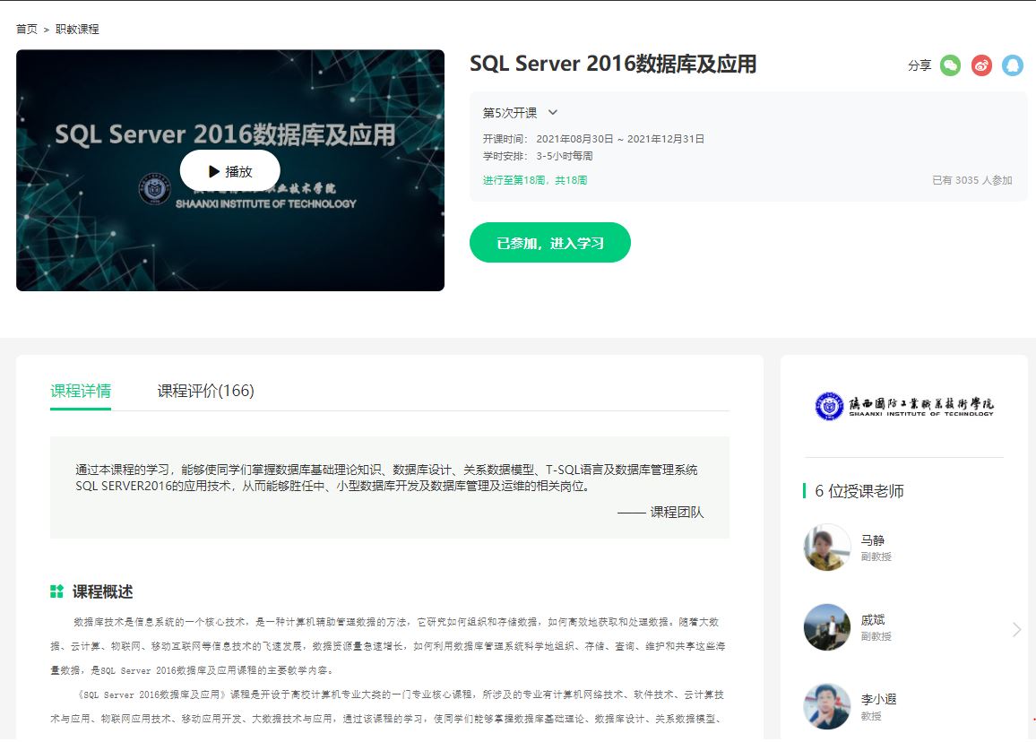Open 李小遐 teacher avatar
Screen dimensions: 1036x742
(826, 706)
